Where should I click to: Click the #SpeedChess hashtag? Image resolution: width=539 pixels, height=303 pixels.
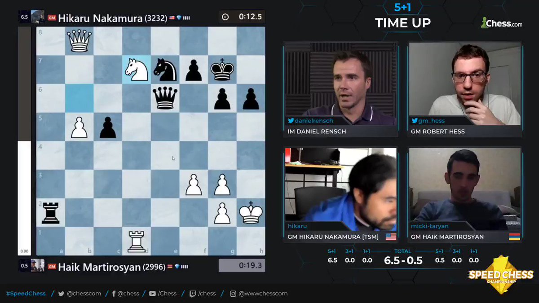tap(26, 294)
